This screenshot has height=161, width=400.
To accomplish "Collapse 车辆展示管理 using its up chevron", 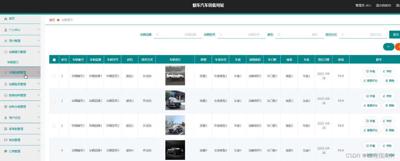I will pyautogui.click(x=39, y=52).
